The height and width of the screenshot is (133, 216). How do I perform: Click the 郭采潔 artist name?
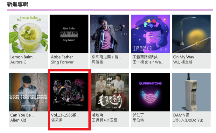57,120
